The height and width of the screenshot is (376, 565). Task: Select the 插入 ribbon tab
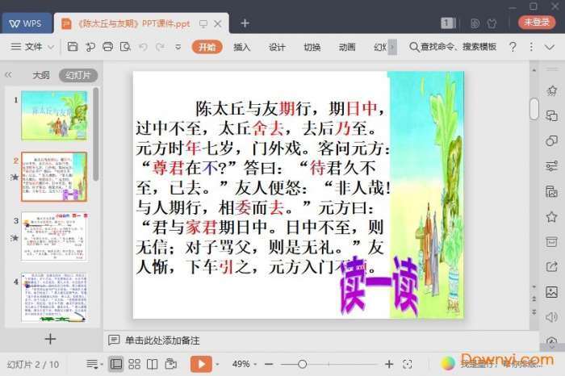pos(242,47)
